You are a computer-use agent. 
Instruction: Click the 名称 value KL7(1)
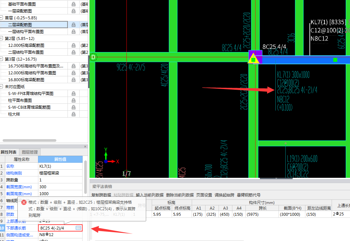[x=60, y=166]
